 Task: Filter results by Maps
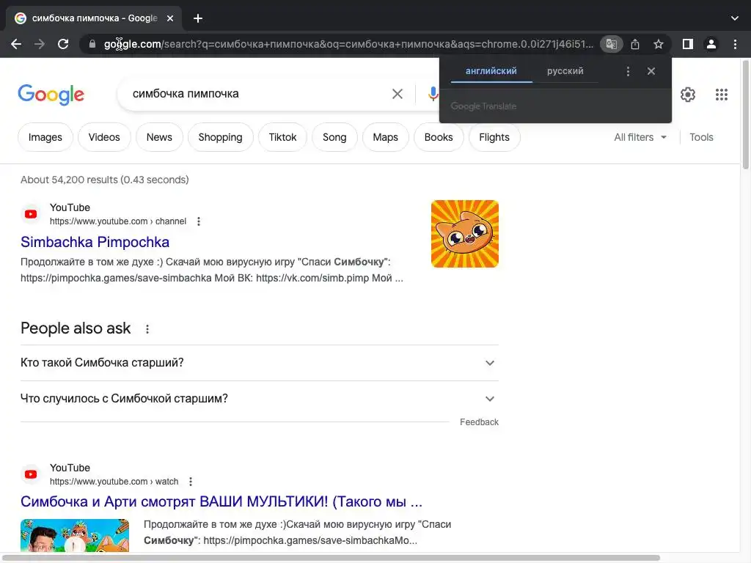pyautogui.click(x=386, y=137)
